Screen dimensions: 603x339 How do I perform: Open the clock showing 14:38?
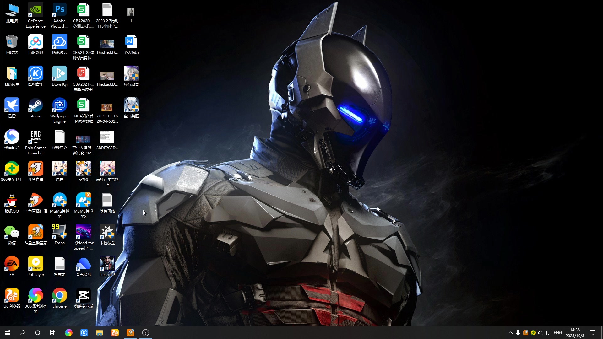(575, 333)
